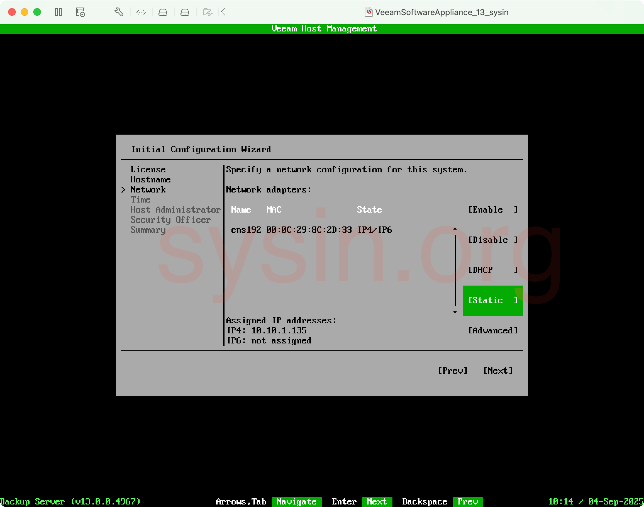Click the [Prev] wizard button
This screenshot has height=507, width=644.
(452, 371)
